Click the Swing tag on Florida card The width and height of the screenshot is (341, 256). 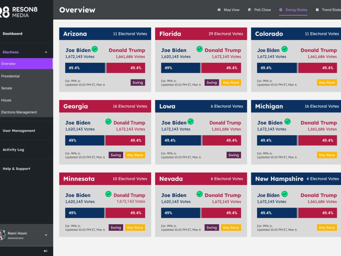[212, 83]
